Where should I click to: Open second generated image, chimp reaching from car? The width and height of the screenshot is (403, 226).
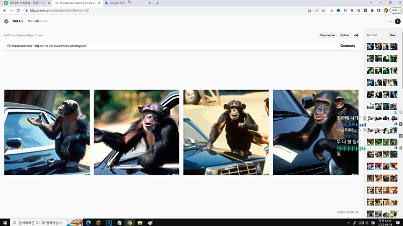click(137, 132)
